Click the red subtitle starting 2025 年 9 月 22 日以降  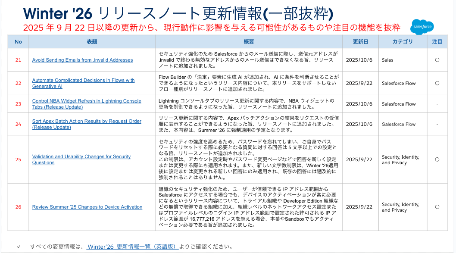coord(212,28)
